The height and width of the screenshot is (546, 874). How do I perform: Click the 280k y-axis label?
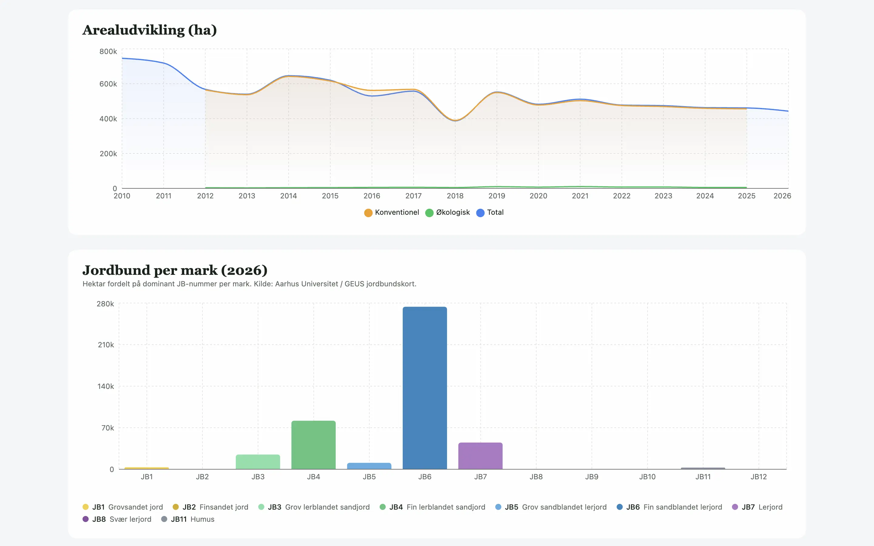click(x=106, y=304)
